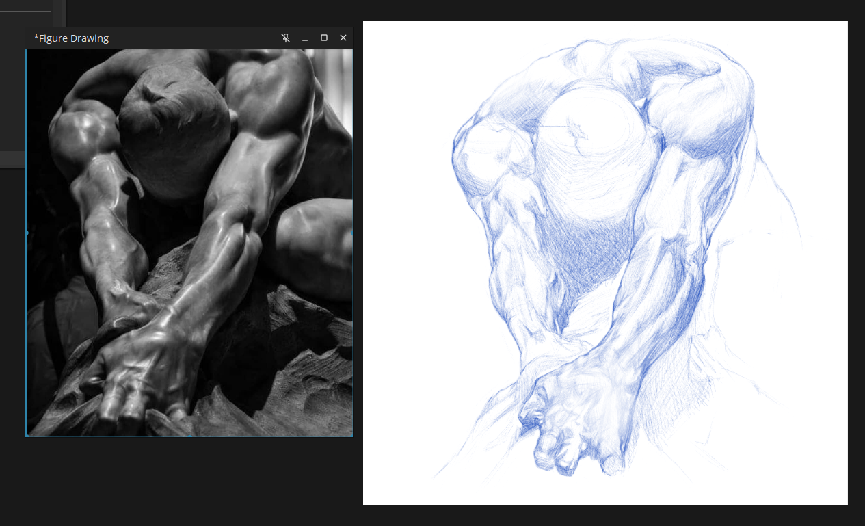Viewport: 865px width, 526px height.
Task: Click the grayscale sculpture reference photo
Action: 189,242
